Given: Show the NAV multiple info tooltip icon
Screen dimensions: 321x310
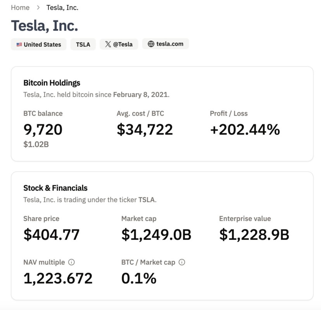Looking at the screenshot, I should 71,262.
